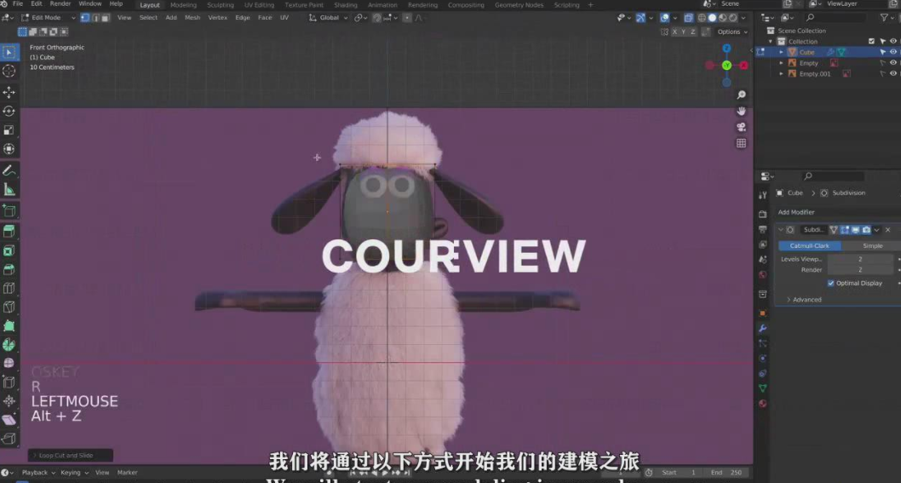The image size is (901, 483).
Task: Enable face select mode
Action: click(105, 18)
